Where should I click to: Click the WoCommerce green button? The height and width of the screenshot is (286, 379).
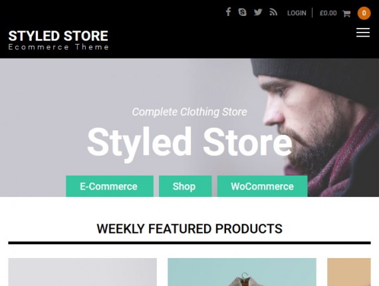(262, 186)
